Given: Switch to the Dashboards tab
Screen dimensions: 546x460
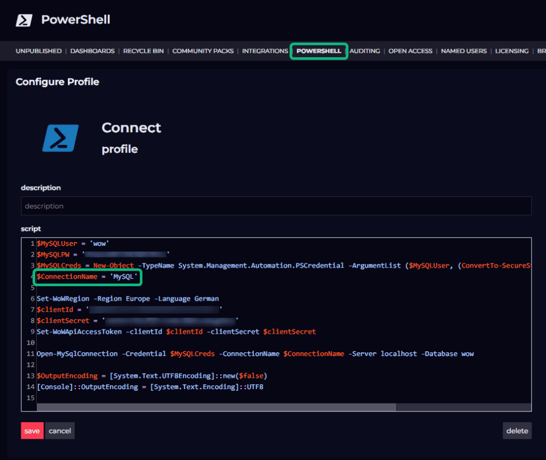Looking at the screenshot, I should click(92, 51).
